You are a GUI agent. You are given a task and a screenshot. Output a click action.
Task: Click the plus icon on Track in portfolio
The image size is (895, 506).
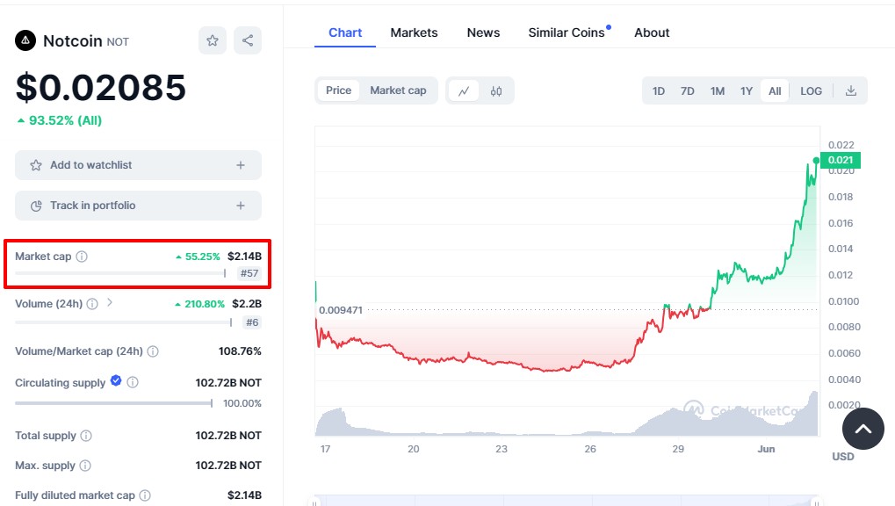[x=241, y=206]
